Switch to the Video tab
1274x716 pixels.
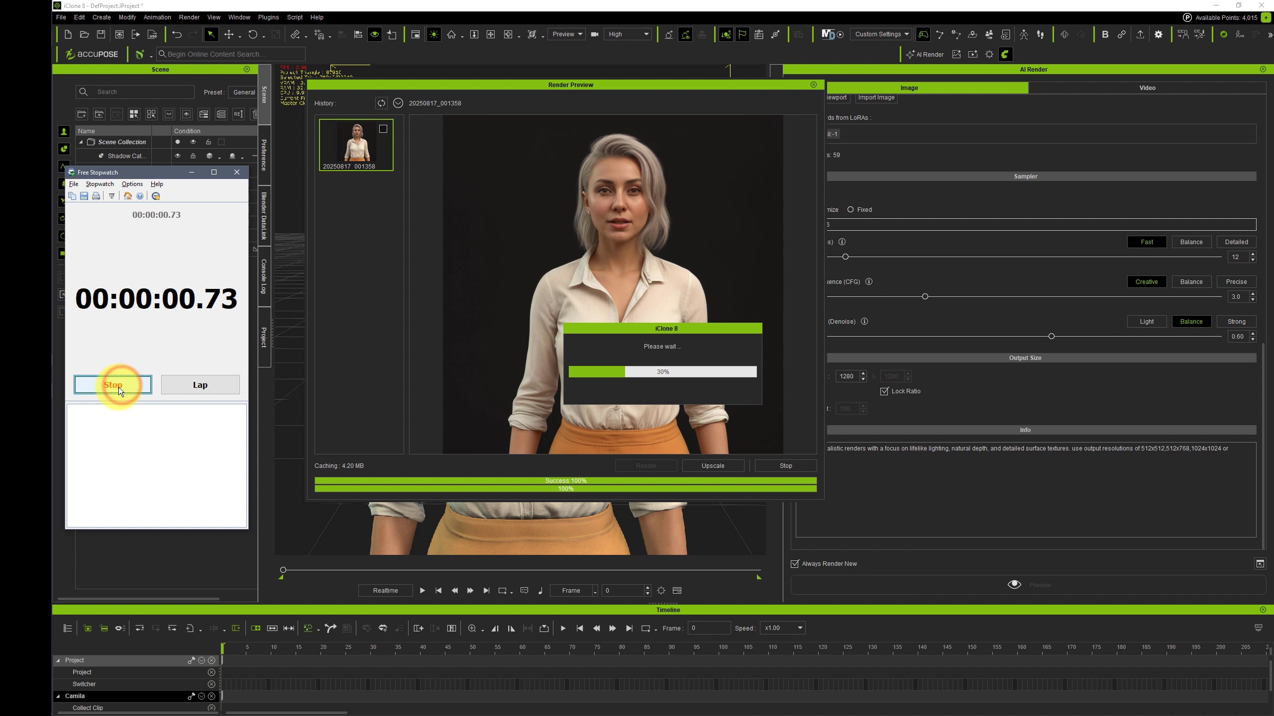1147,88
